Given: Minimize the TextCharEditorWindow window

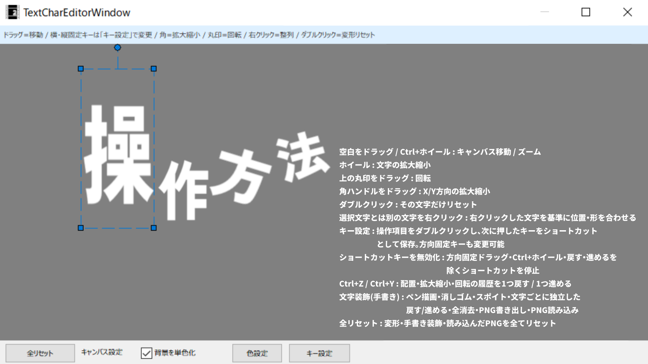Looking at the screenshot, I should (x=545, y=12).
